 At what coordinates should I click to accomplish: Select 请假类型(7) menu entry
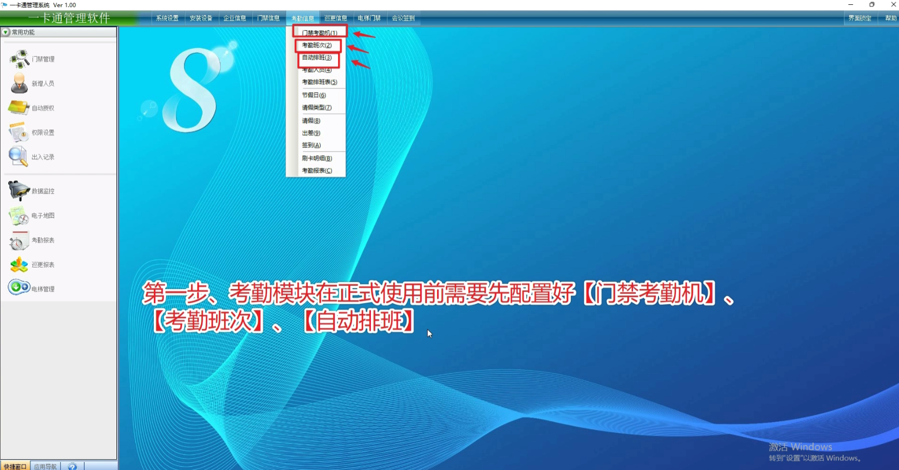[x=317, y=107]
